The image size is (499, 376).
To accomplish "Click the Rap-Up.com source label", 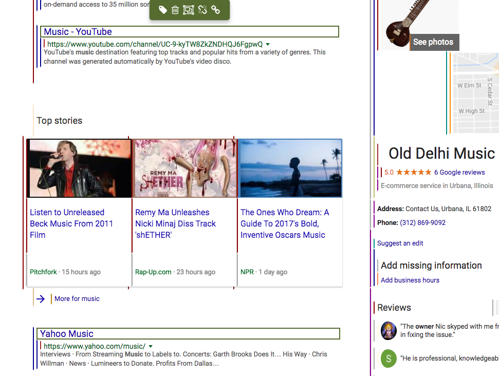I will coord(153,272).
